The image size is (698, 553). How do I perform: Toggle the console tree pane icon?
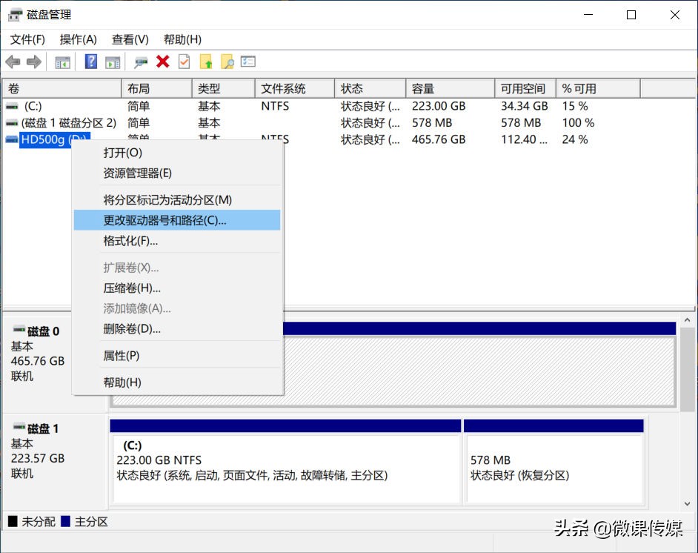[63, 62]
